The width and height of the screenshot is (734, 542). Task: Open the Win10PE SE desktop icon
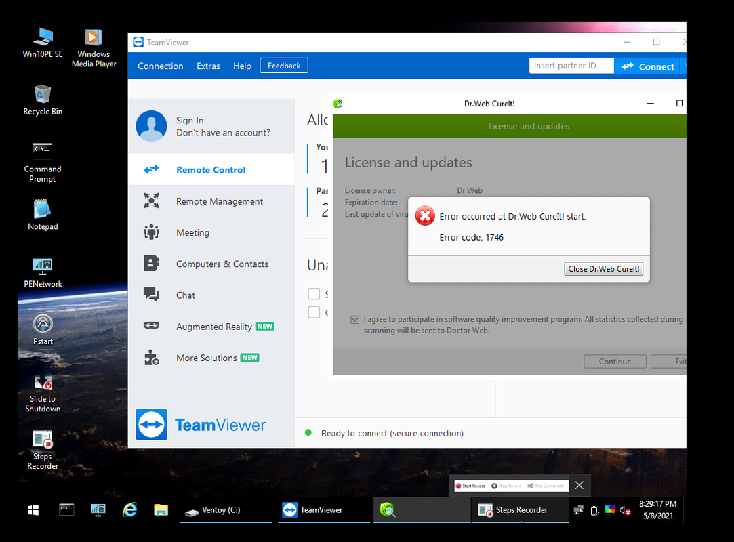click(43, 43)
